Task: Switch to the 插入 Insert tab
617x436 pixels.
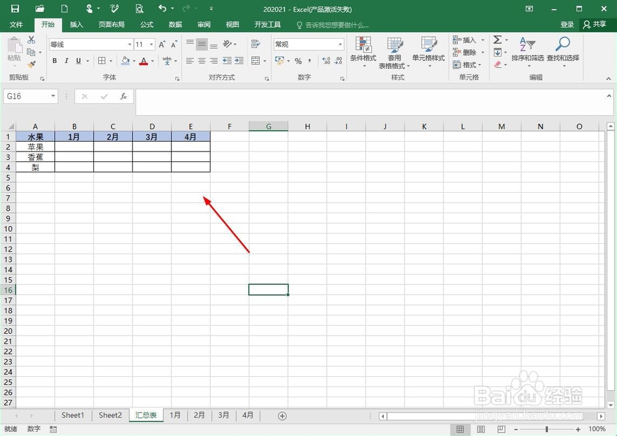Action: (77, 25)
